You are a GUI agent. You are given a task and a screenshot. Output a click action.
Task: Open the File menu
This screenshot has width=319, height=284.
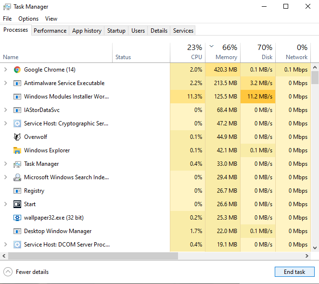(x=7, y=19)
